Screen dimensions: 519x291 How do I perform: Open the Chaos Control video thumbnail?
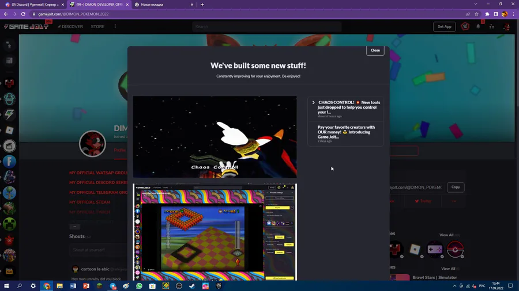point(215,137)
